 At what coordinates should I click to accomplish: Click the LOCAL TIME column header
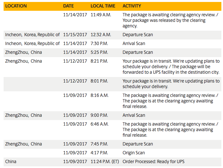point(103,6)
